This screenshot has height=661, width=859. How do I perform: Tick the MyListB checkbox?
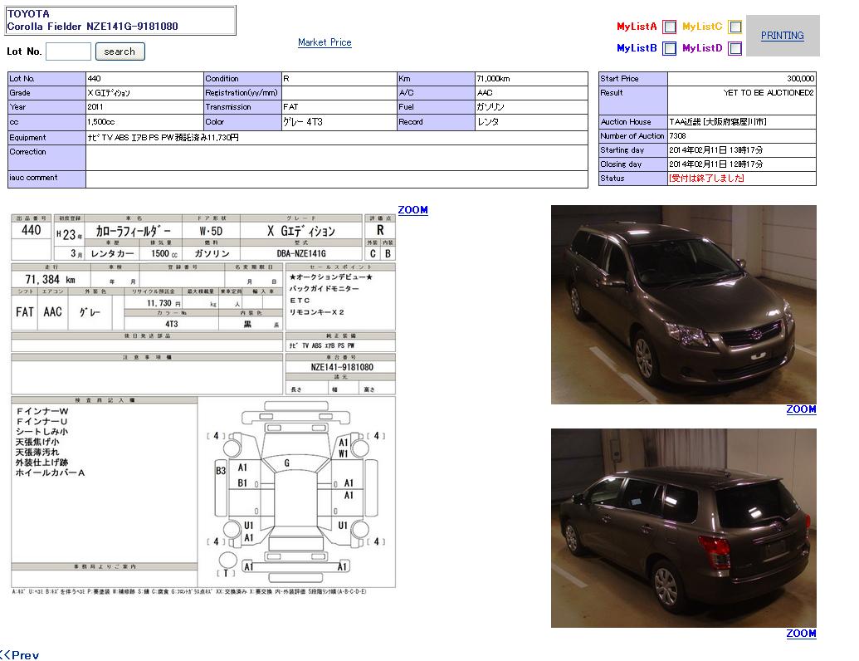click(x=670, y=48)
